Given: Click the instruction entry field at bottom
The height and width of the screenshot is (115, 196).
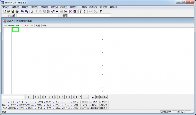Looking at the screenshot, I should [13, 97].
